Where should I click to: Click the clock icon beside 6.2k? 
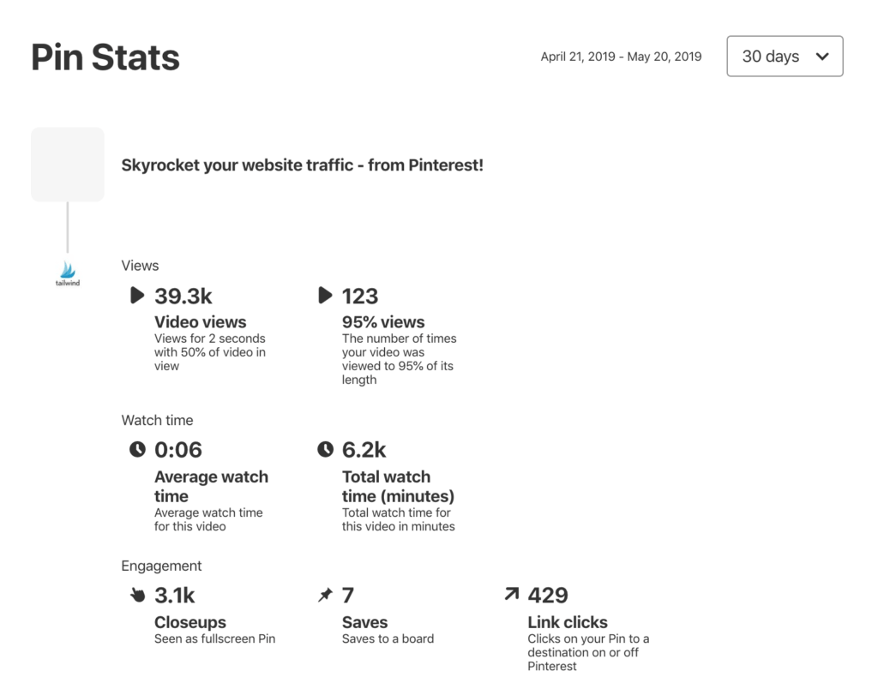(325, 449)
